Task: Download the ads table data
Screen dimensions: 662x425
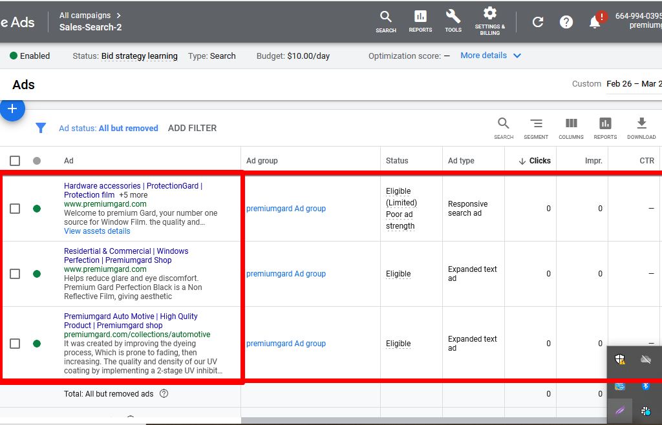Action: pyautogui.click(x=641, y=129)
